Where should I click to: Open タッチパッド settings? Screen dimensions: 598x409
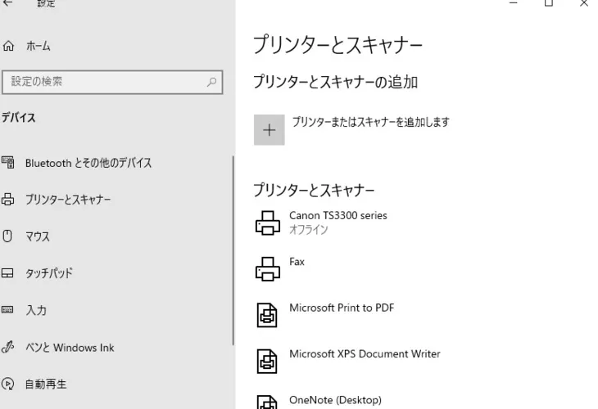48,273
